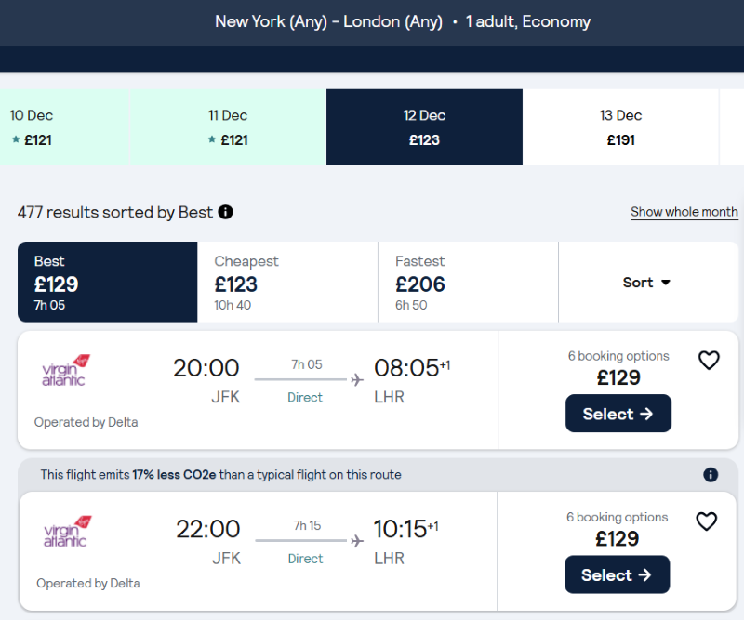
Task: Choose the 13 Dec date at £191
Action: tap(620, 127)
